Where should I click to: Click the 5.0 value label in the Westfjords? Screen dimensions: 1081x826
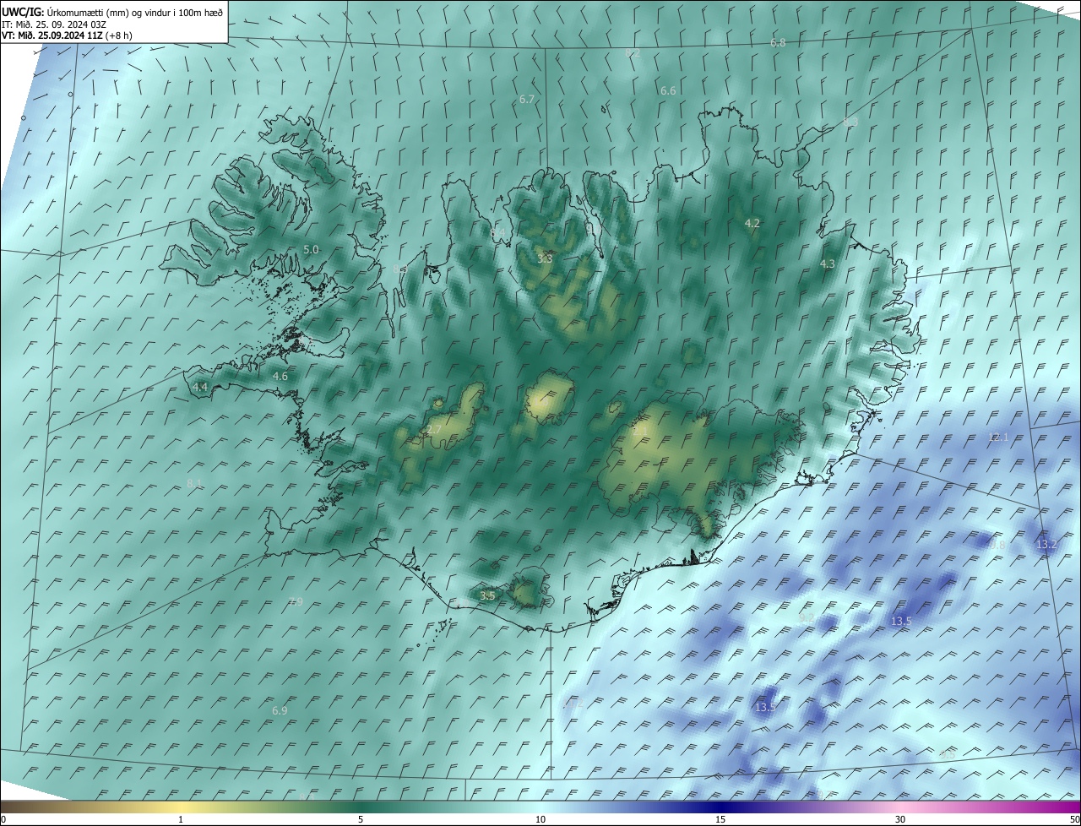tap(311, 250)
